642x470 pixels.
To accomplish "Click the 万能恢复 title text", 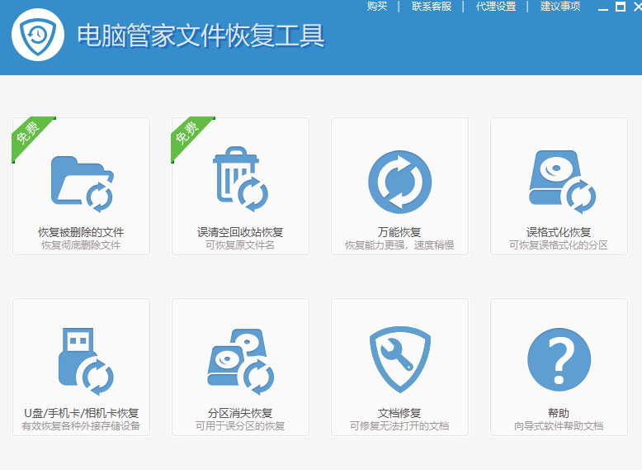I will (x=399, y=232).
